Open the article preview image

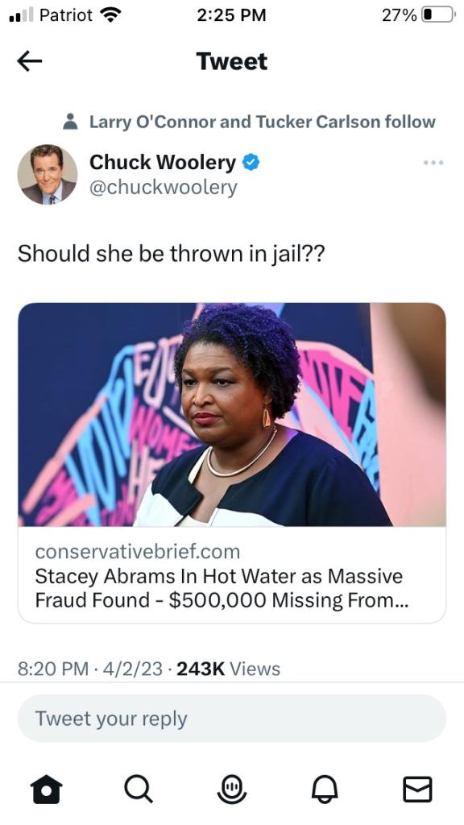tap(232, 415)
